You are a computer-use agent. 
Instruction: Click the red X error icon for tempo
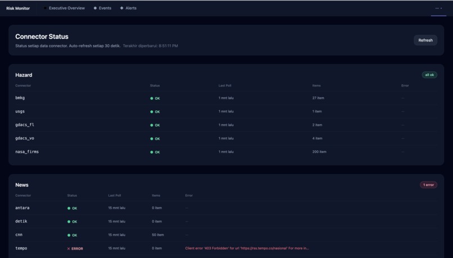point(69,248)
